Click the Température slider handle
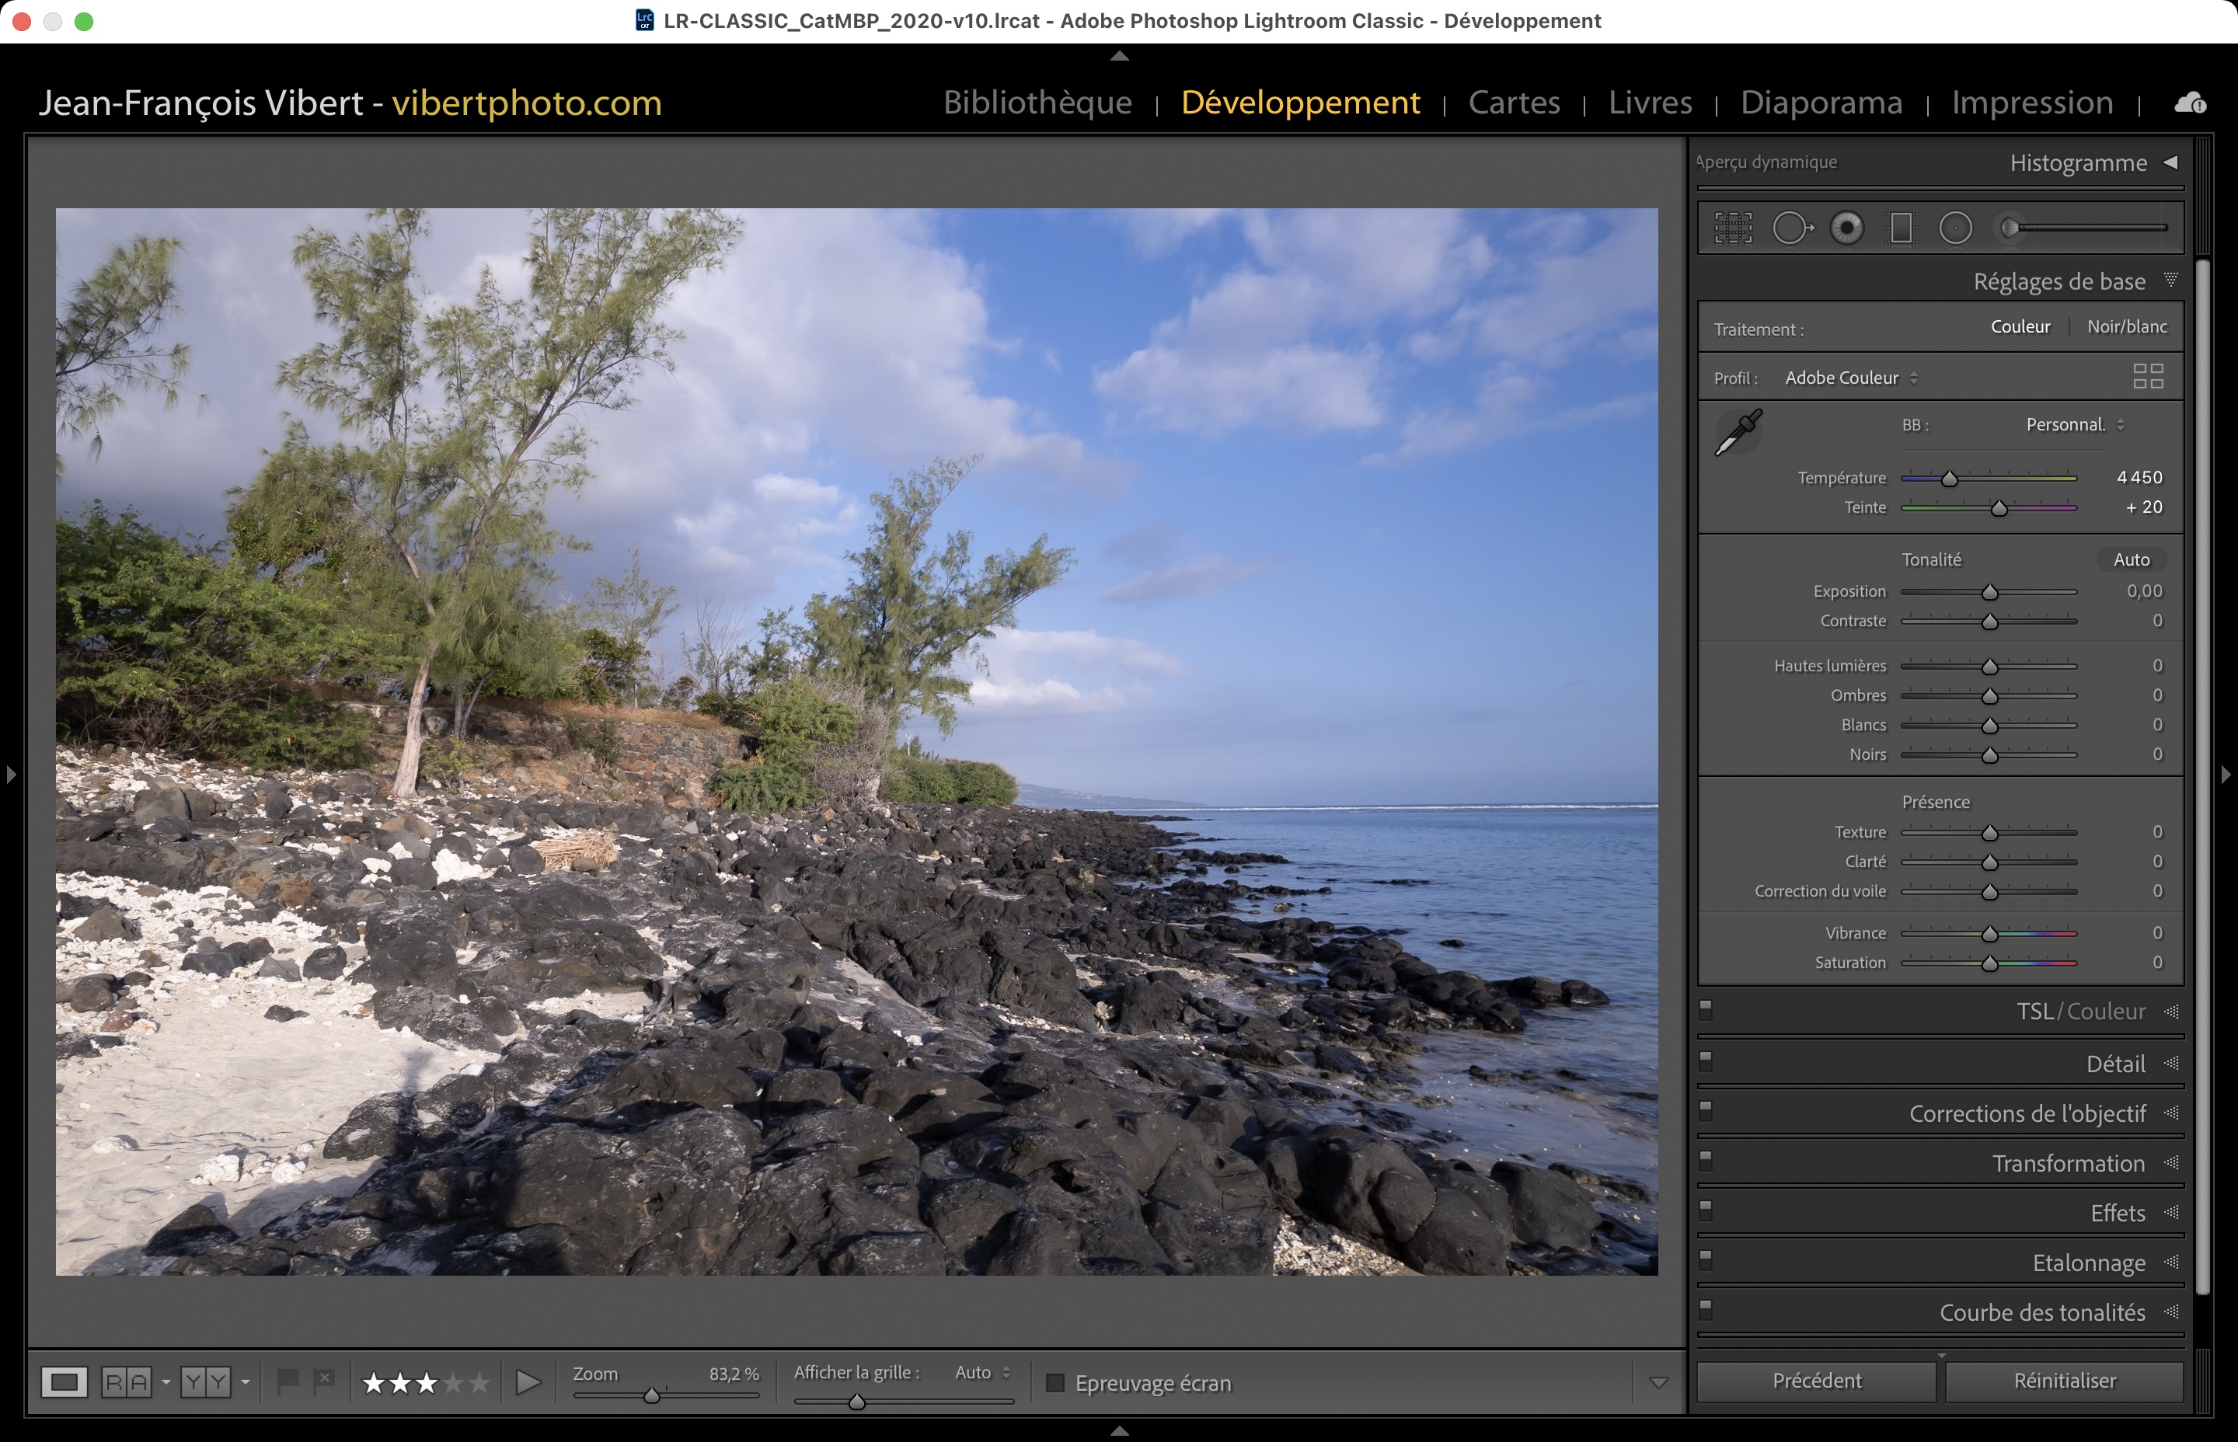 click(1949, 479)
